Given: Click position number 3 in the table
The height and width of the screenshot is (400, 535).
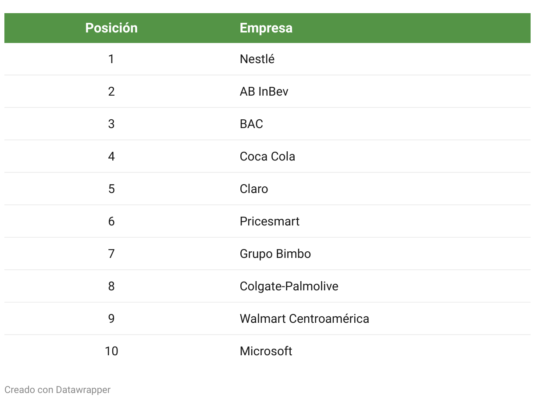Looking at the screenshot, I should pyautogui.click(x=111, y=124).
